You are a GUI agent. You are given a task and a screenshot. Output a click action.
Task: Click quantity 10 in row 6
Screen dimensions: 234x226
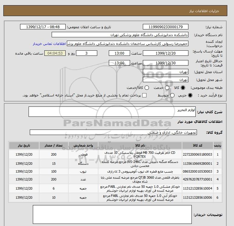[54, 197]
